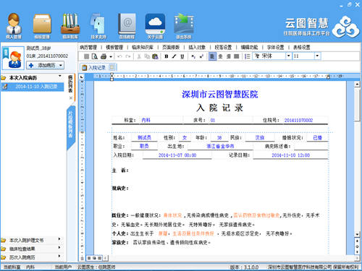Open the font size 11 dropdown
This screenshot has width=362, height=271.
(317, 56)
